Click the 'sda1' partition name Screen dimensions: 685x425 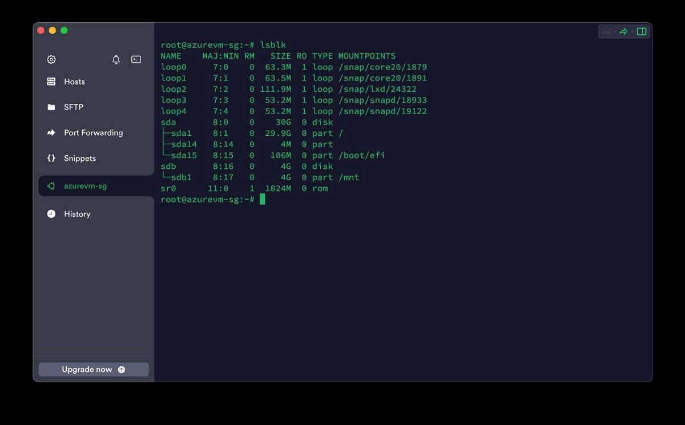coord(182,133)
